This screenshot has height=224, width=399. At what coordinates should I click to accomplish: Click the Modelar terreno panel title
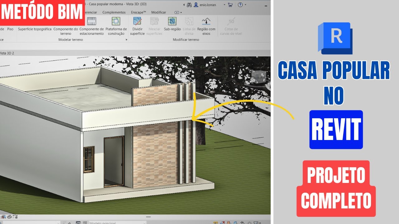pyautogui.click(x=71, y=40)
